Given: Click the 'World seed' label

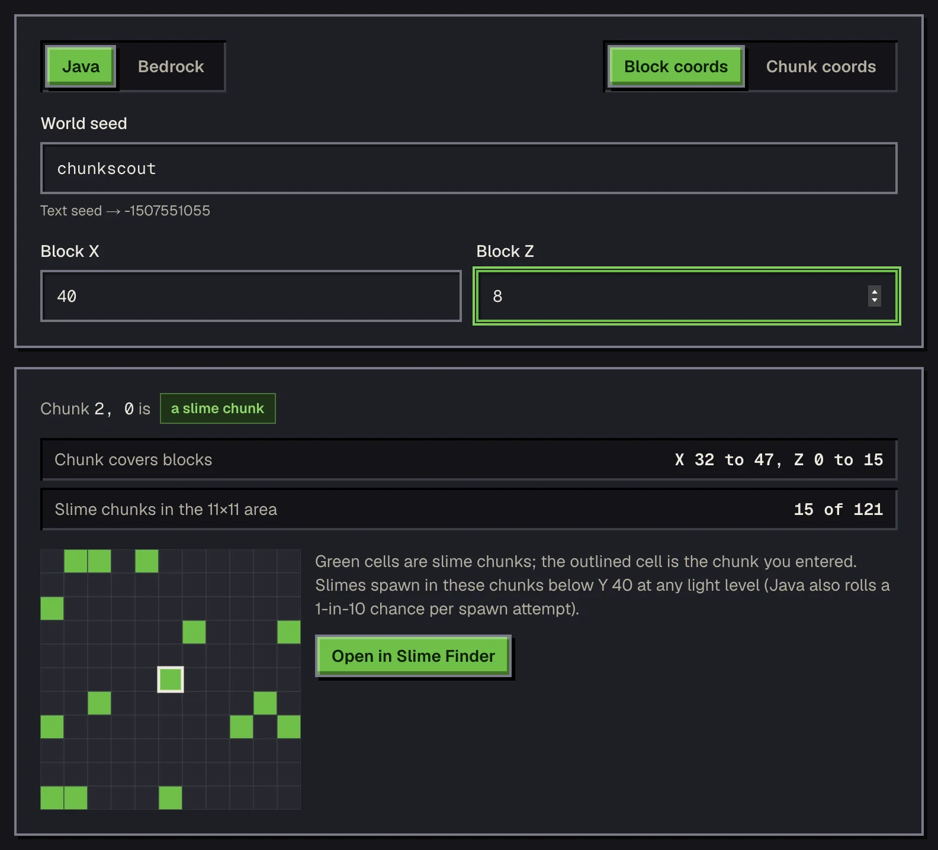Looking at the screenshot, I should 83,123.
